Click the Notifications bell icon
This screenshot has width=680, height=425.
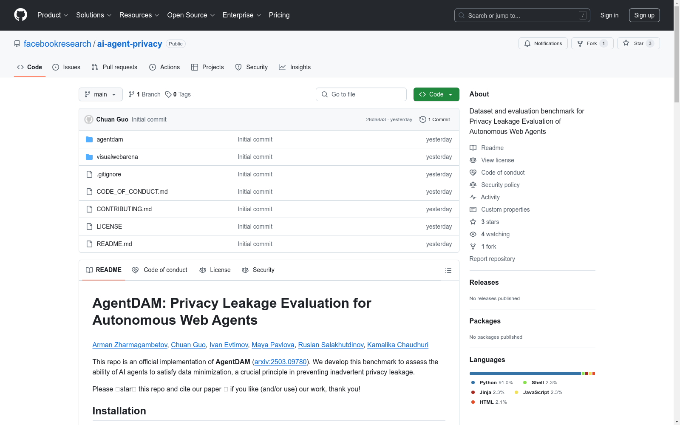click(x=527, y=43)
